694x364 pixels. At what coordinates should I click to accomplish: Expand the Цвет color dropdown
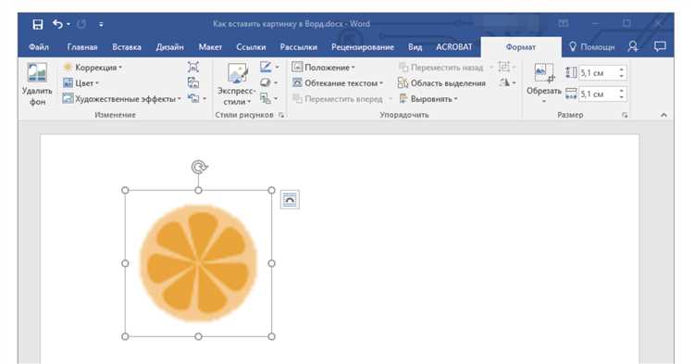(x=81, y=83)
